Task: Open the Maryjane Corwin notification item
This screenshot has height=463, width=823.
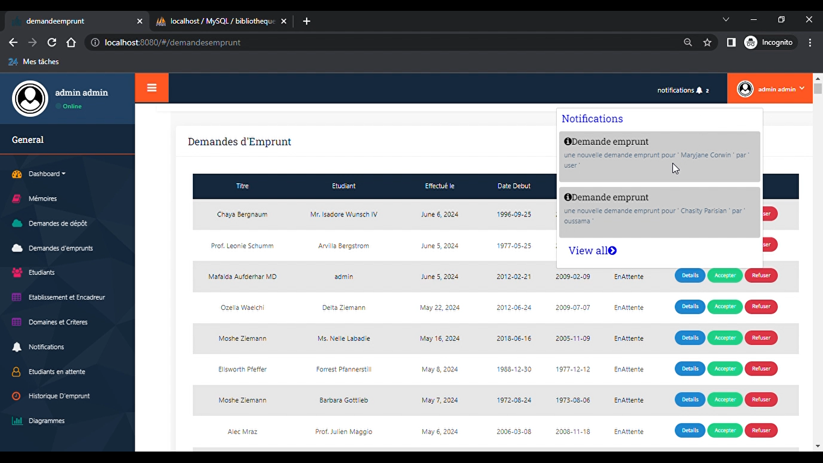Action: click(659, 156)
